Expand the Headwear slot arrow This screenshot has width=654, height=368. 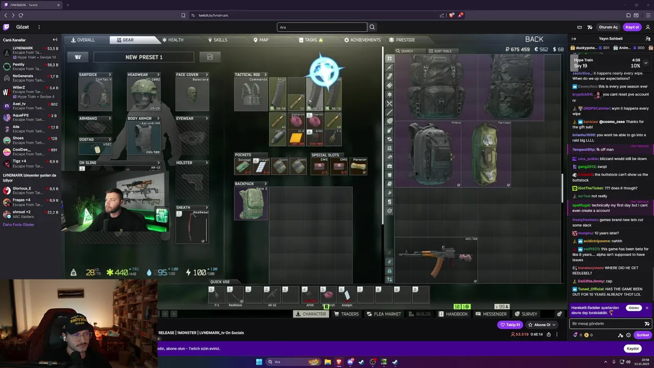(158, 75)
